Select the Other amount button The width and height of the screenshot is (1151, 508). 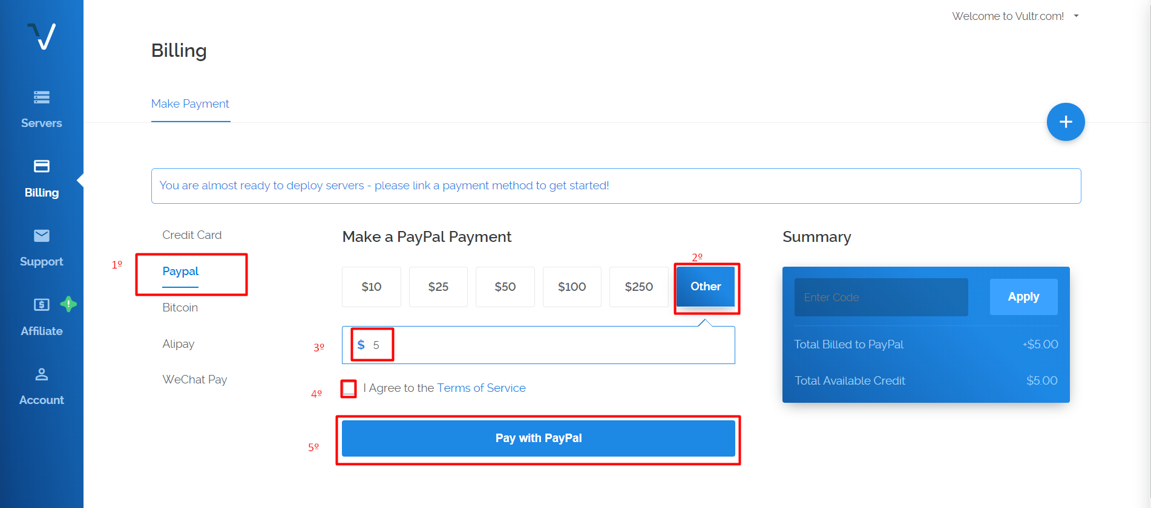pyautogui.click(x=706, y=287)
